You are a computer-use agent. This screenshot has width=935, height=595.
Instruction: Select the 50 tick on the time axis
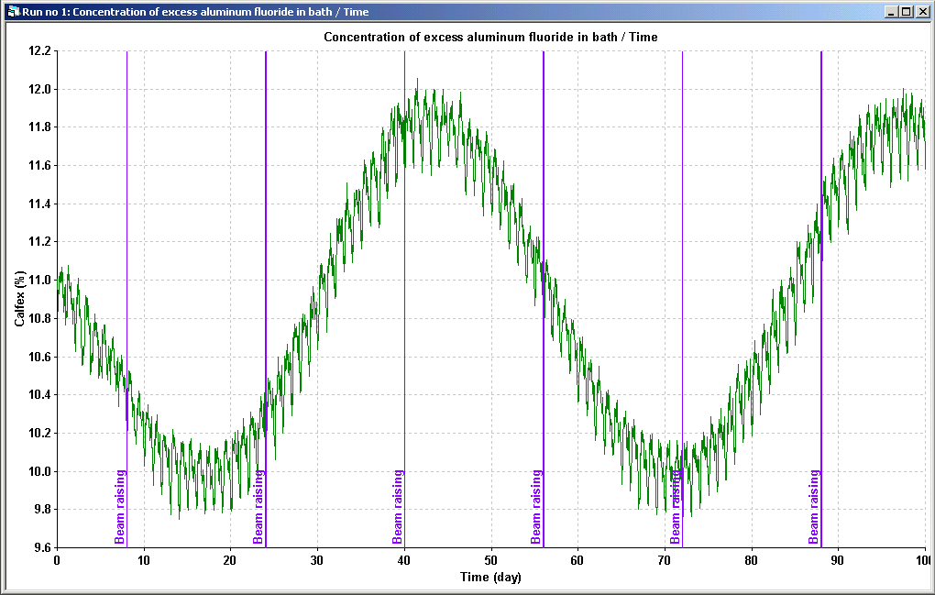pos(490,559)
